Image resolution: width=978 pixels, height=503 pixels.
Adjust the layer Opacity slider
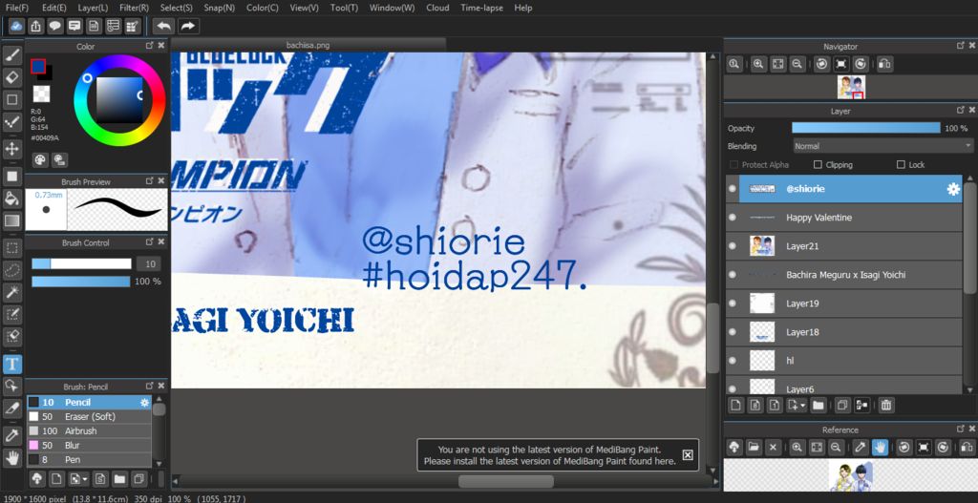click(865, 128)
